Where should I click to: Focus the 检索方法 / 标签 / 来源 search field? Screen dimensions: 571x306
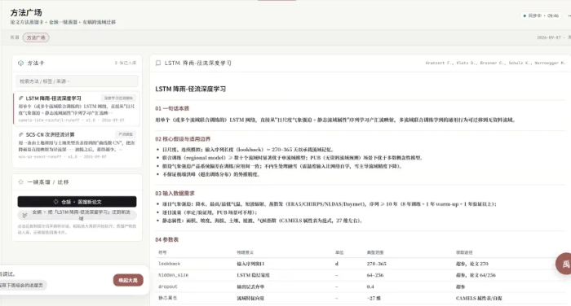coord(77,81)
